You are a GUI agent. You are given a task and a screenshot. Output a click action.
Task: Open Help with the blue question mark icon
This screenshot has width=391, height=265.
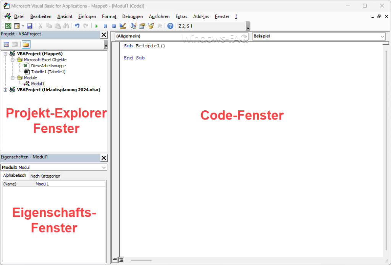coord(170,26)
